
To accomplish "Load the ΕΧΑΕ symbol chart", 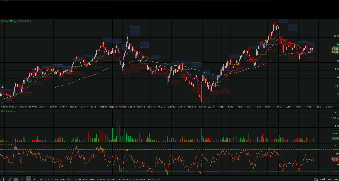I will pos(135,179).
